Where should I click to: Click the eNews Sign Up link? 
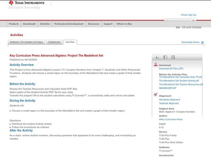point(188,15)
